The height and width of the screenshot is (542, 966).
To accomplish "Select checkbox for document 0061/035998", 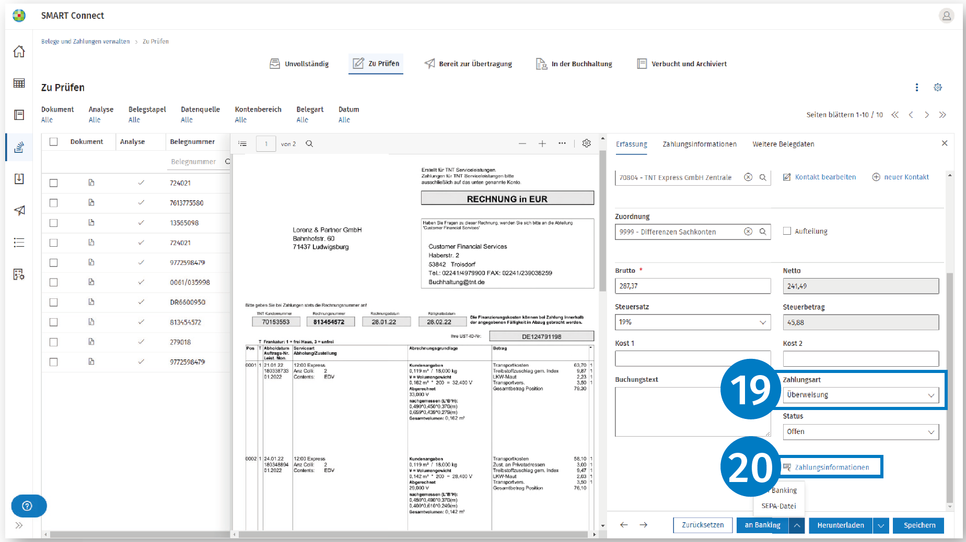I will [x=53, y=282].
